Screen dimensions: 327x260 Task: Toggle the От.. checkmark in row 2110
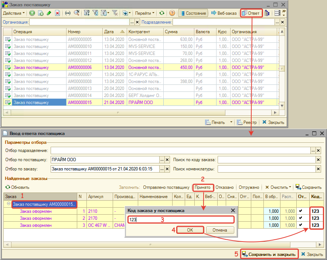[300, 211]
